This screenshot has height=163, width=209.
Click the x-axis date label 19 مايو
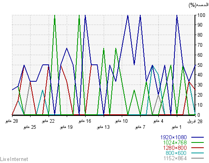[66, 127]
